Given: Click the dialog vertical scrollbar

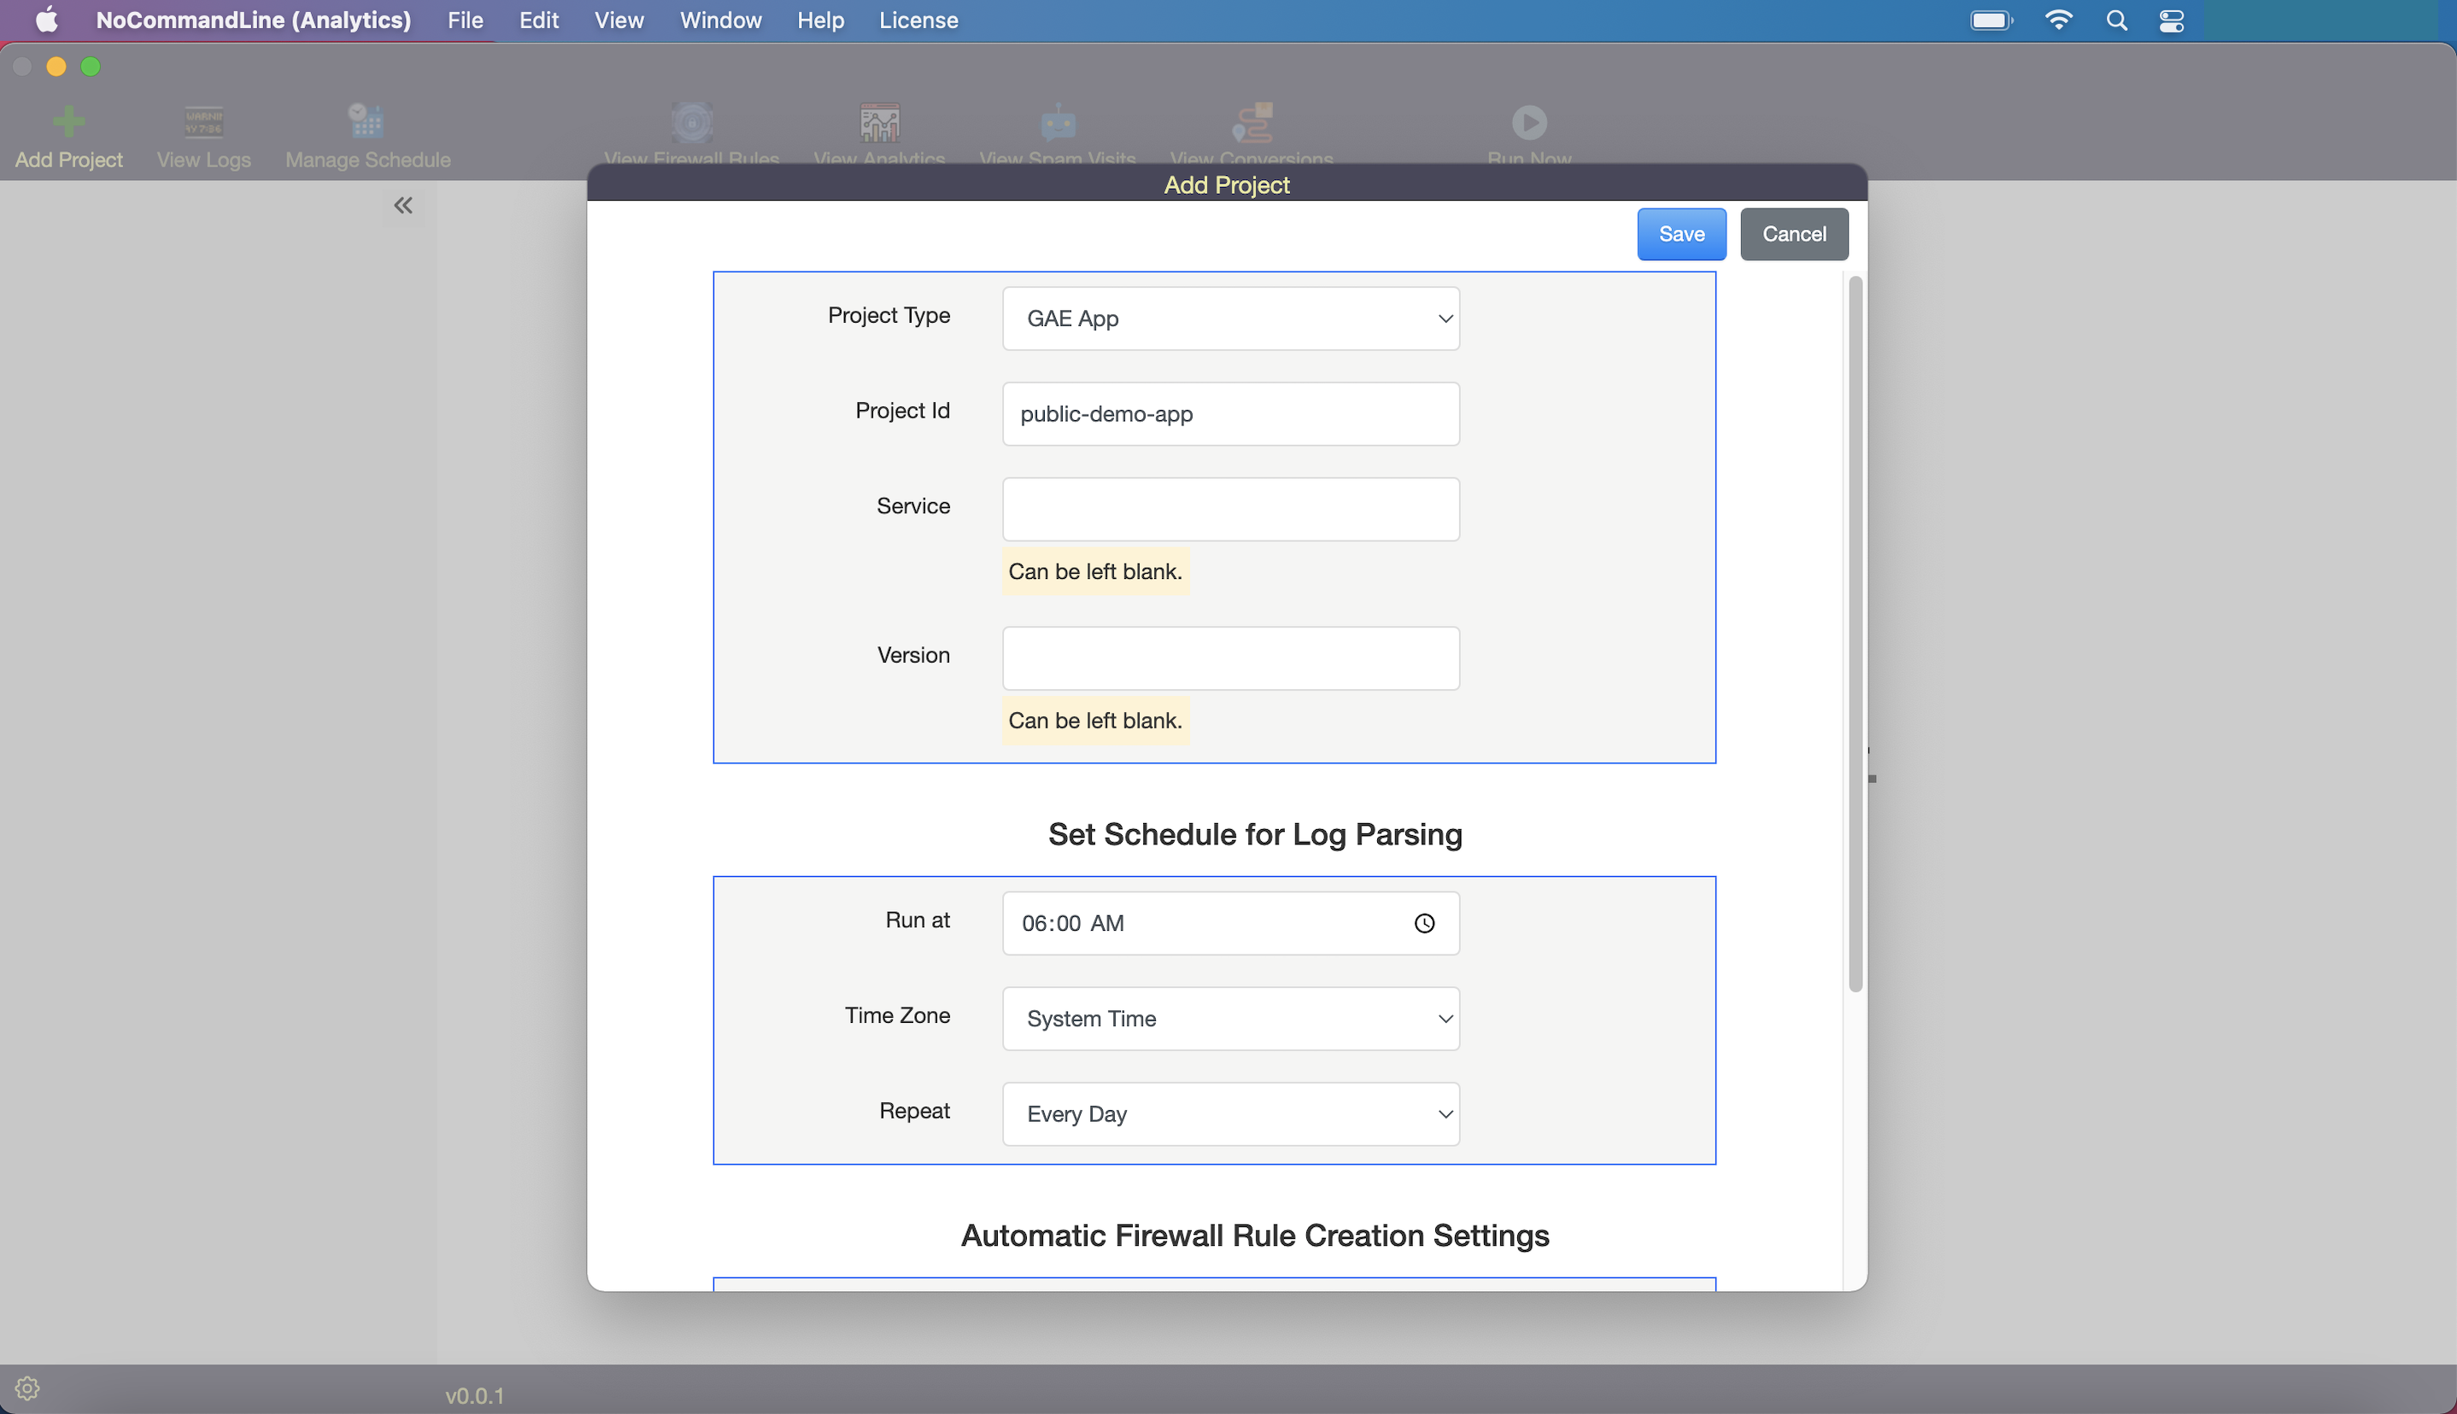Looking at the screenshot, I should [1856, 634].
